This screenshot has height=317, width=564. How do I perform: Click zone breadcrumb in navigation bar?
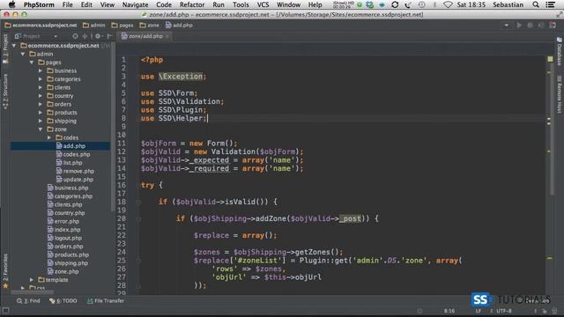(149, 26)
